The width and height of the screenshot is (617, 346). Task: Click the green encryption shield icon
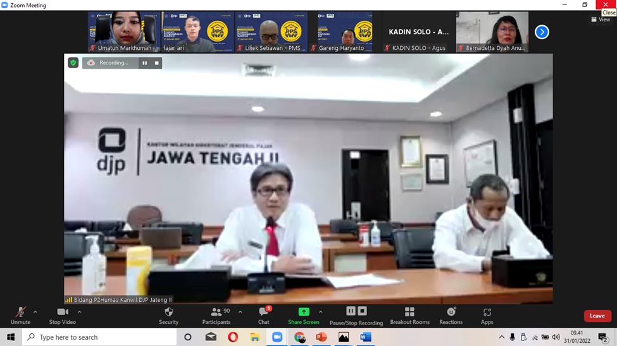pos(73,63)
